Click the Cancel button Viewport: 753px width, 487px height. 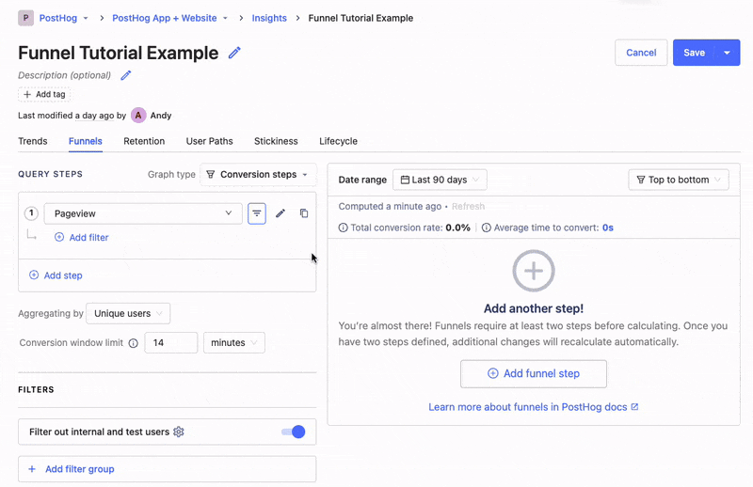(x=641, y=53)
